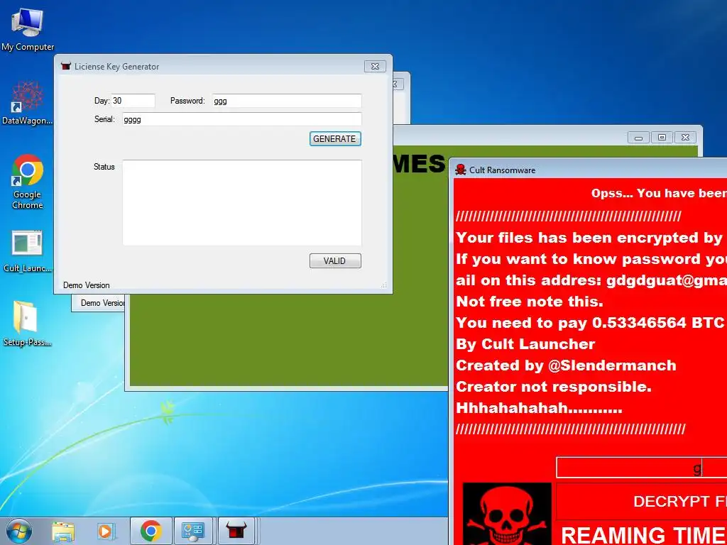
Task: Open My Computer desktop icon
Action: click(x=28, y=28)
